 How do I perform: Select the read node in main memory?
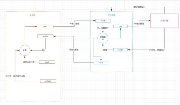(45, 26)
